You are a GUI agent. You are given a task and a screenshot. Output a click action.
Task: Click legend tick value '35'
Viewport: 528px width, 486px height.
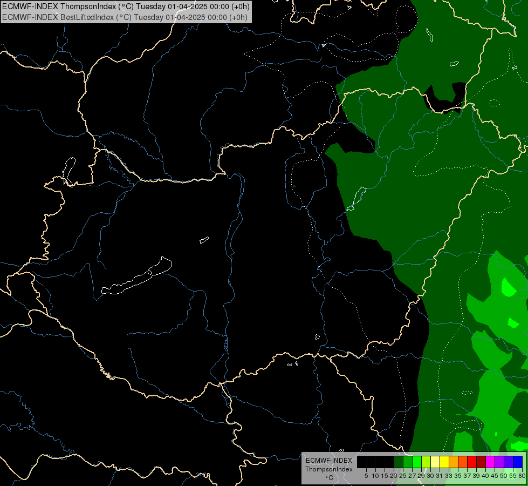click(458, 476)
